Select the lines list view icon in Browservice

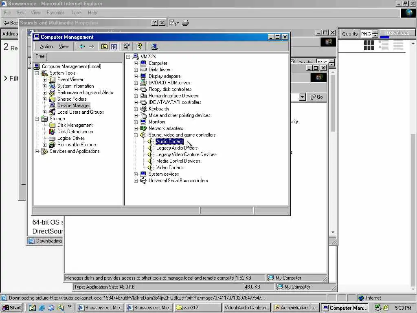(398, 45)
